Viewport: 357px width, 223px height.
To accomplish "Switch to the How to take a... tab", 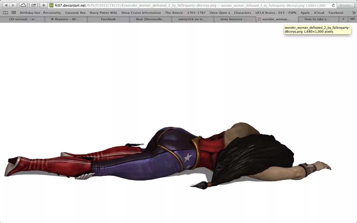I will click(319, 19).
